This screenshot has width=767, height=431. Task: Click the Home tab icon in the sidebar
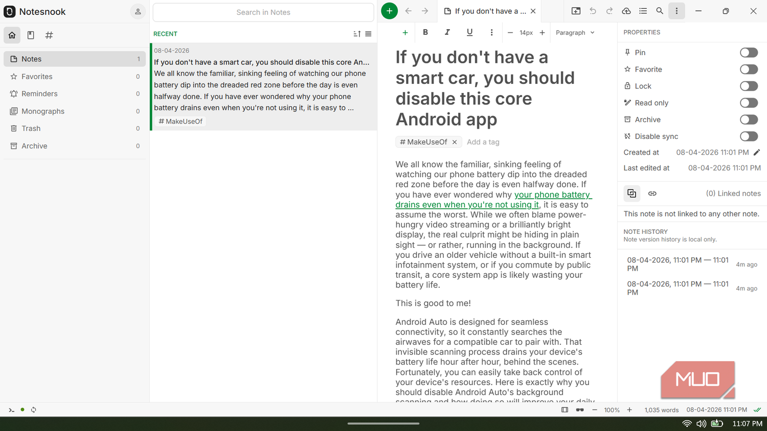[x=12, y=35]
